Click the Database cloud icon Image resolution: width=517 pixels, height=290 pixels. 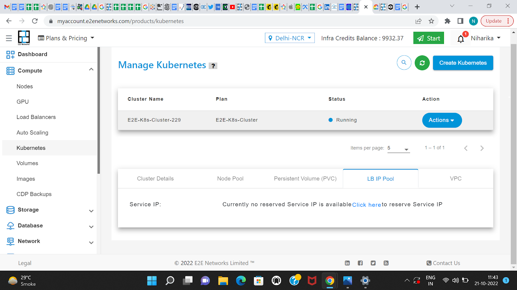point(10,226)
